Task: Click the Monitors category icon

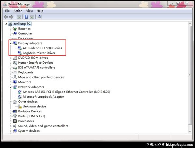Action: (x=15, y=82)
